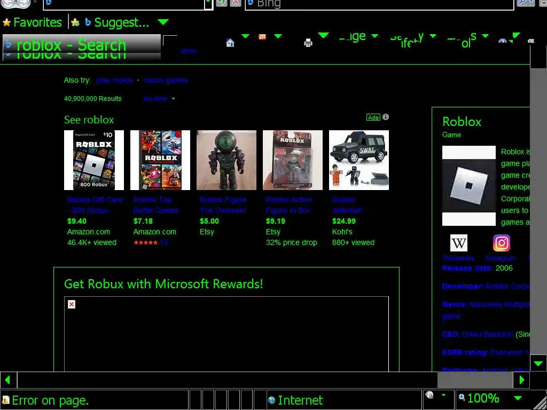The width and height of the screenshot is (547, 410).
Task: Click the red Stop loading icon
Action: (236, 3)
